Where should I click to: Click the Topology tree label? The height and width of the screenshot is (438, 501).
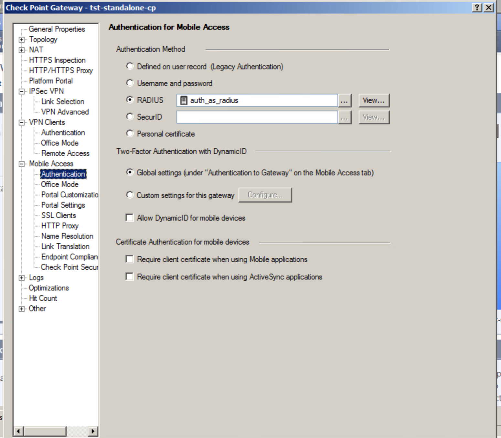pos(43,39)
